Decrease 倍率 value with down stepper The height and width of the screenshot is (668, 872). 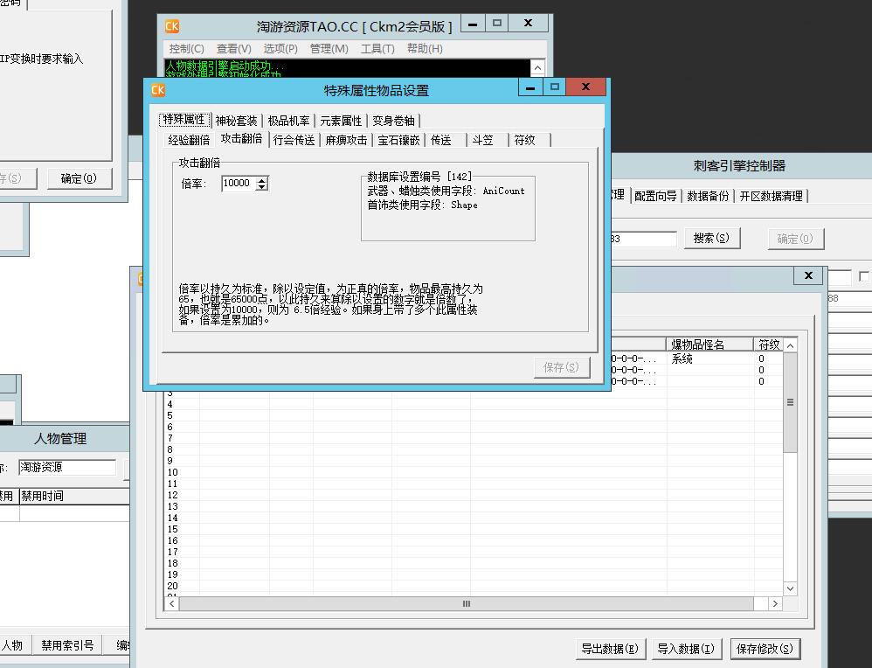(261, 187)
